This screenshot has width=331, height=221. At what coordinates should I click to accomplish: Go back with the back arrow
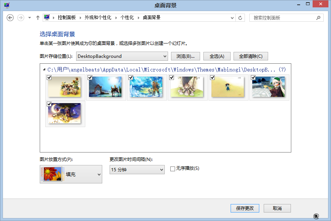pos(10,18)
